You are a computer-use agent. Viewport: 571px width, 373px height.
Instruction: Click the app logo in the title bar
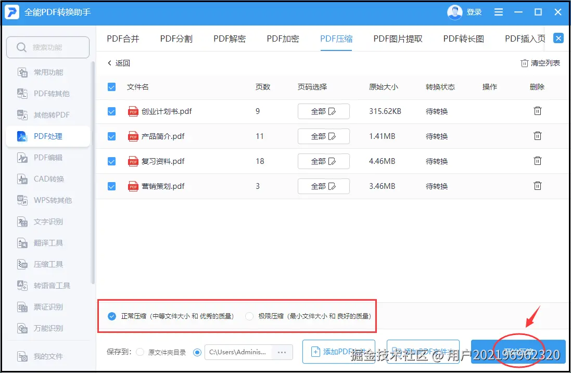(x=12, y=12)
